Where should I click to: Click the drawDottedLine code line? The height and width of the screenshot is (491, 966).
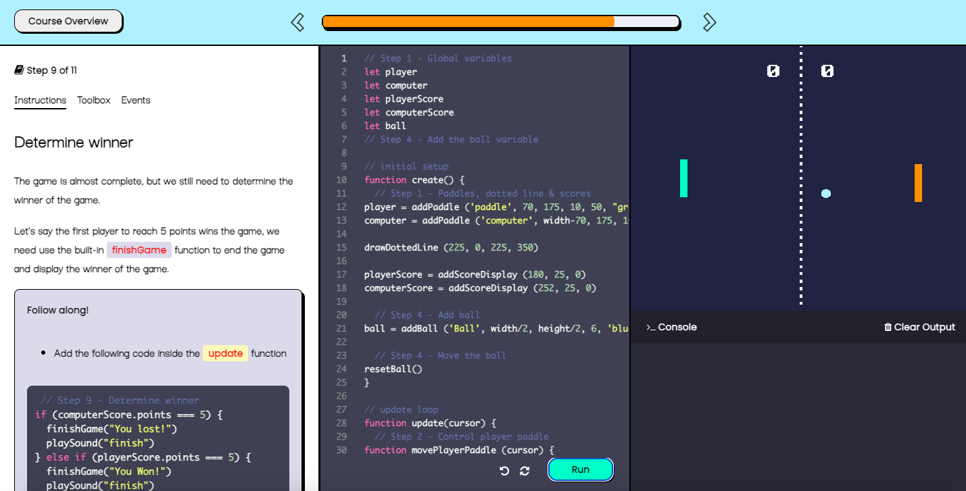coord(451,247)
